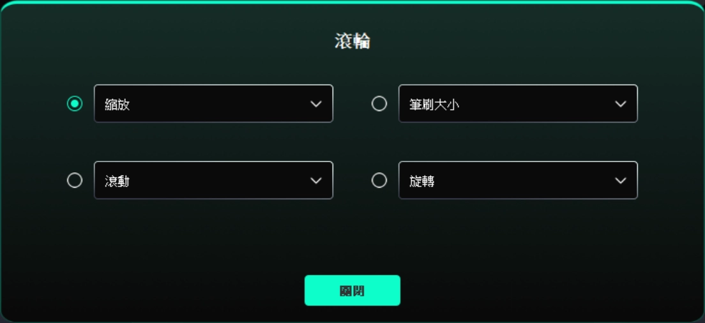Open the 筆刷大小 combo box

pyautogui.click(x=518, y=104)
